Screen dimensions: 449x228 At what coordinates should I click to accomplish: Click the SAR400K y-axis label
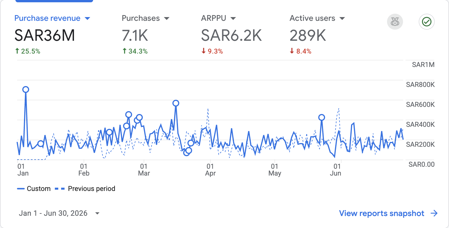coord(420,125)
